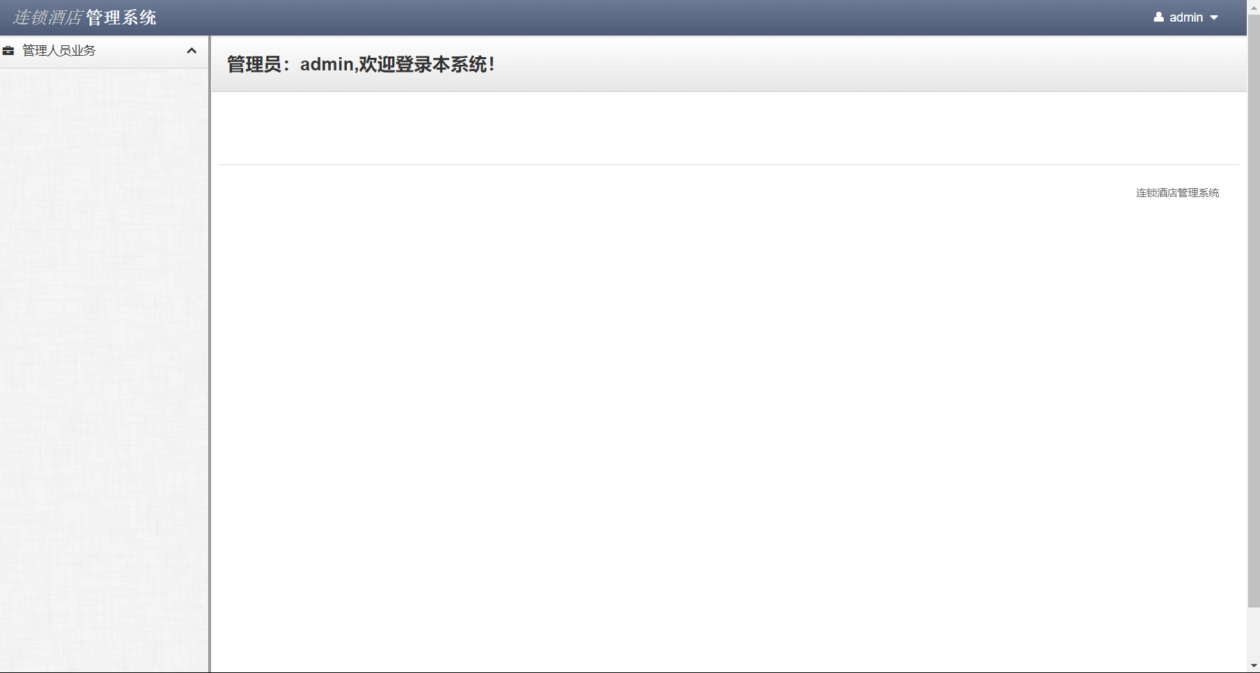Click the scrollbar track below the thumb
Viewport: 1260px width, 673px height.
1254,634
